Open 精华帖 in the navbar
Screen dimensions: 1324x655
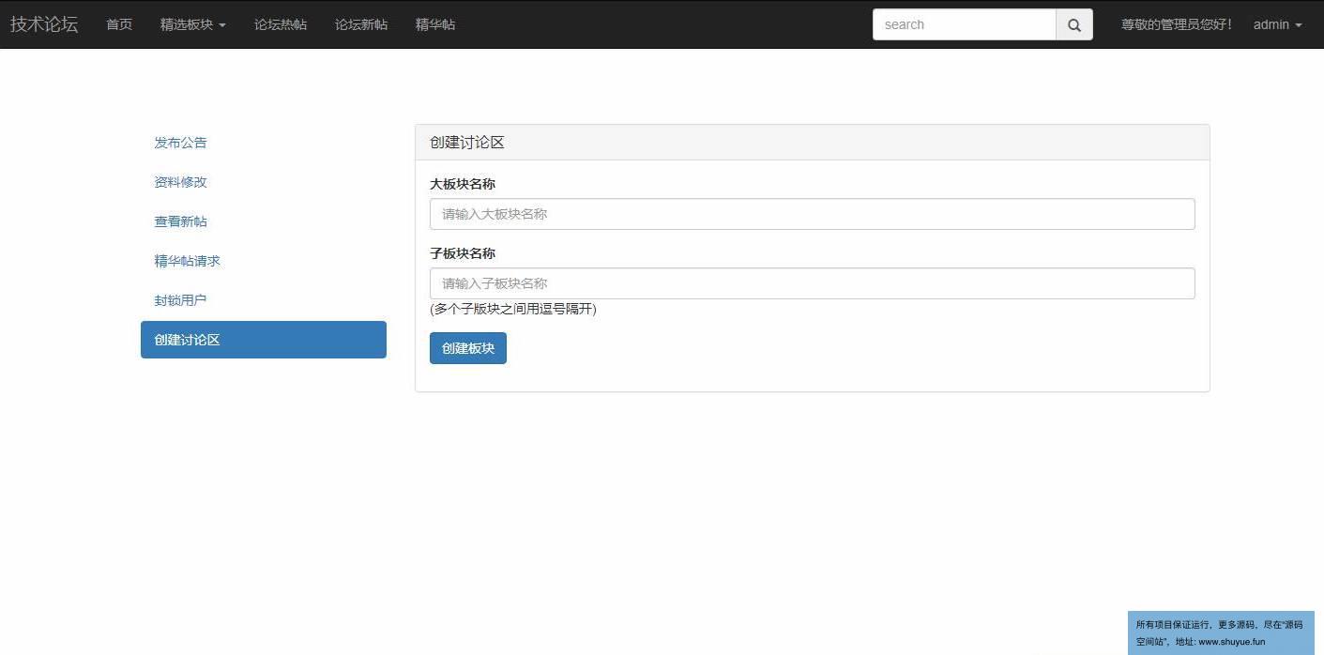tap(435, 24)
